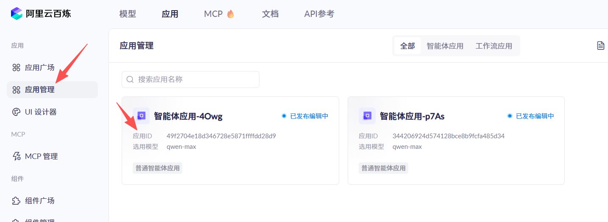Click the 智能体应用-4Owg app icon
This screenshot has width=608, height=222.
coord(141,115)
